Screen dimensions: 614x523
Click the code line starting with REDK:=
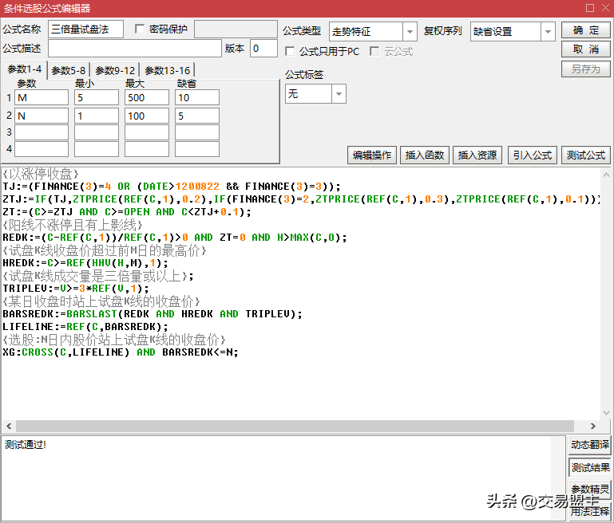pos(175,238)
